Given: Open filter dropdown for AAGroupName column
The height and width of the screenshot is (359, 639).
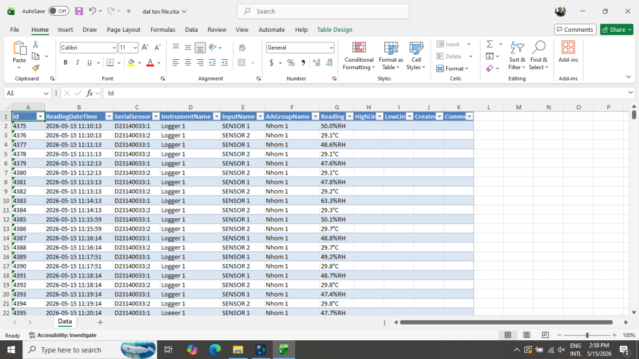Looking at the screenshot, I should [x=315, y=117].
